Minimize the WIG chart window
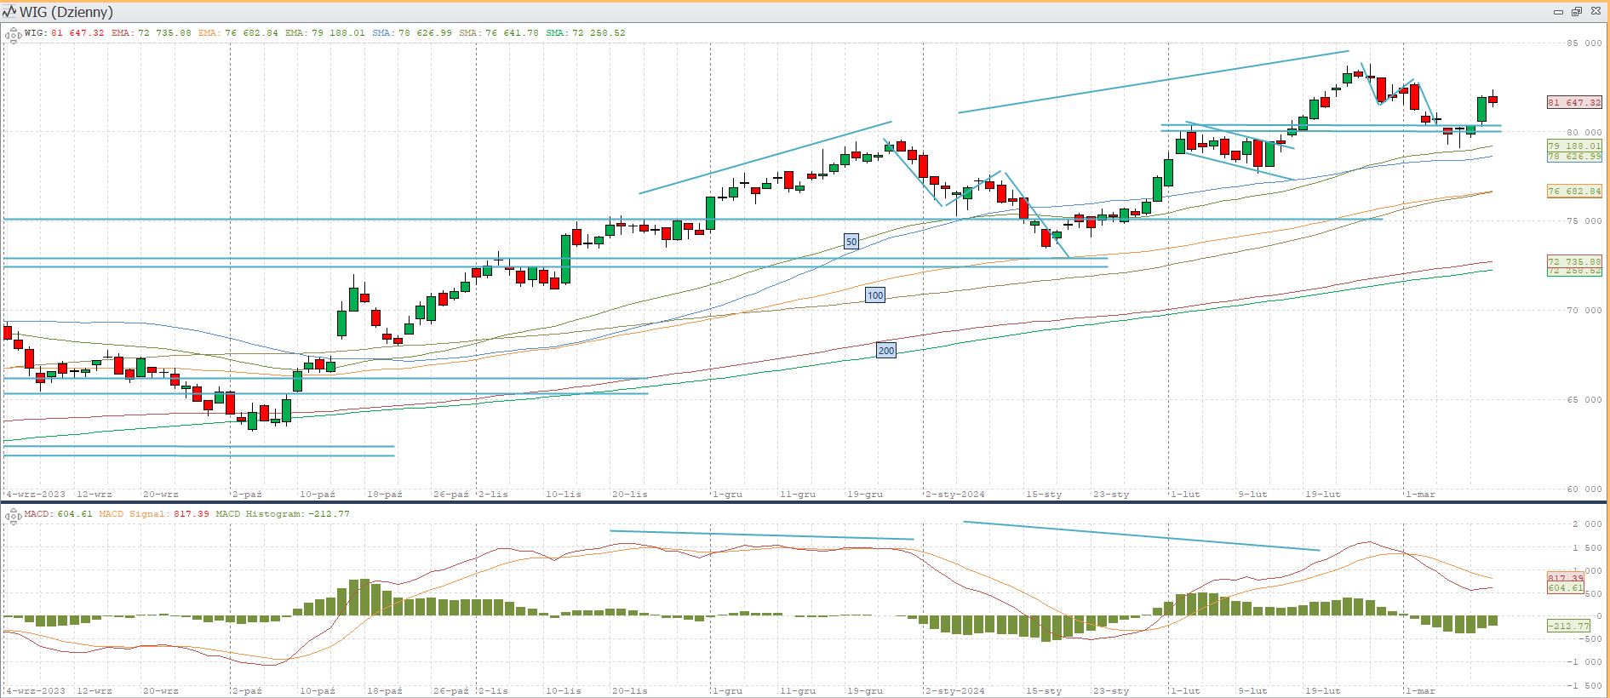 1558,12
